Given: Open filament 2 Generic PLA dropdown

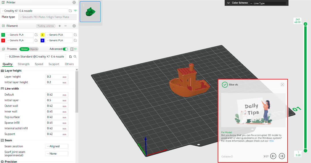Looking at the screenshot, I should 59,35.
